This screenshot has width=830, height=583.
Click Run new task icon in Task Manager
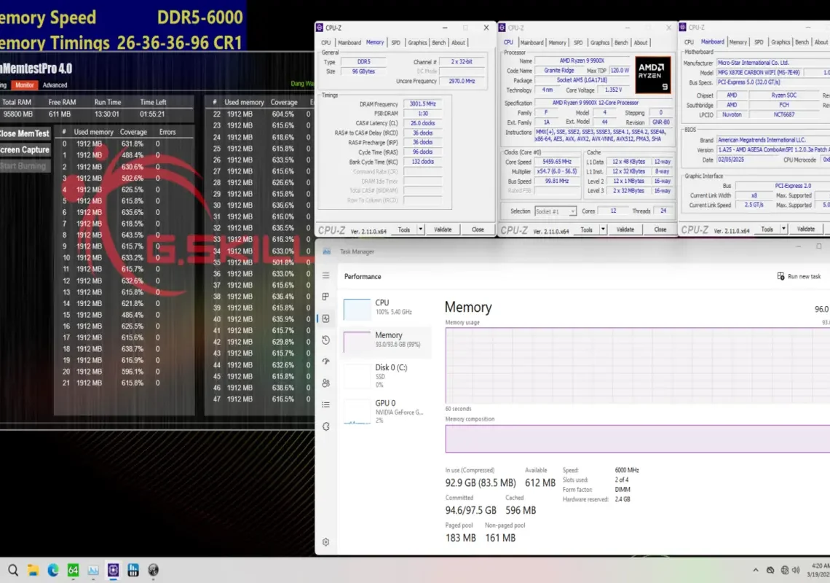pos(780,276)
